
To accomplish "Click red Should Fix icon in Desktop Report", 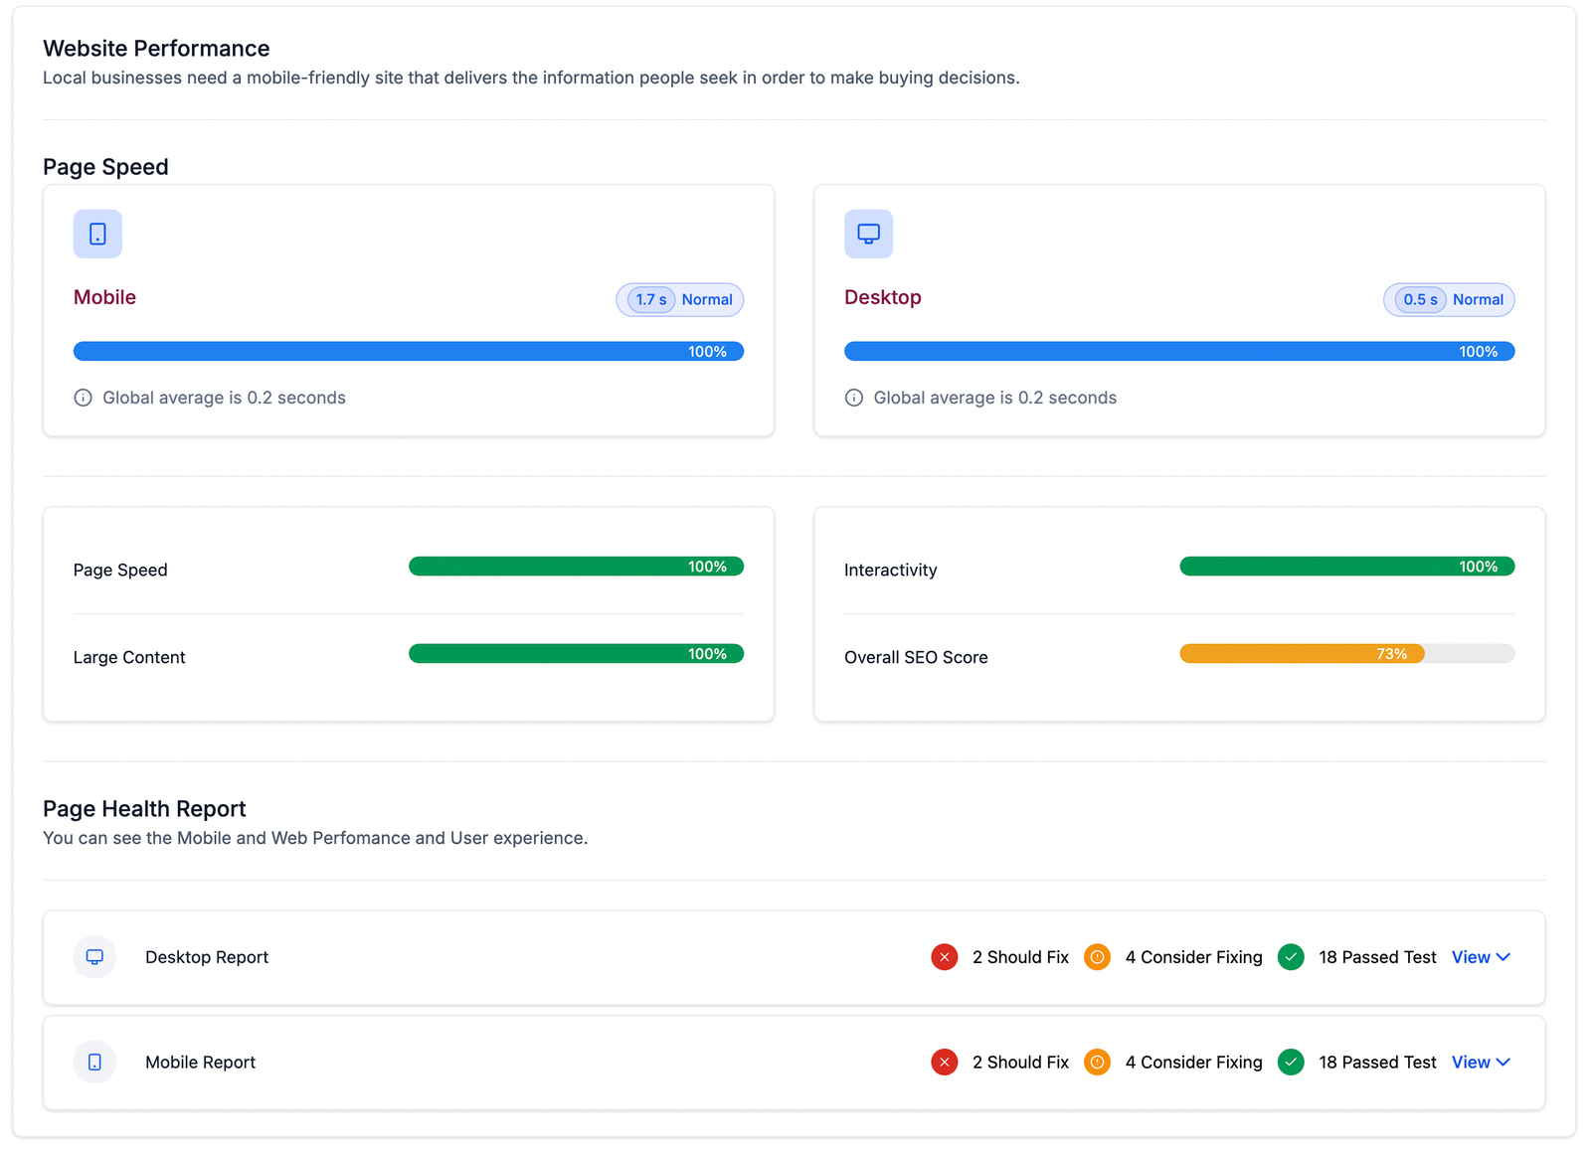I will click(x=945, y=957).
